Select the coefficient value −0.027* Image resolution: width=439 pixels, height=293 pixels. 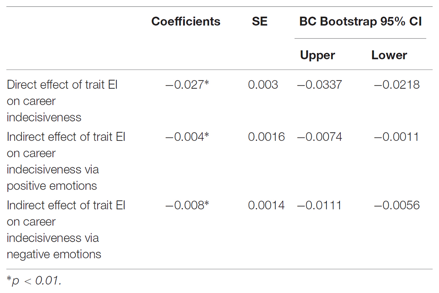(187, 85)
